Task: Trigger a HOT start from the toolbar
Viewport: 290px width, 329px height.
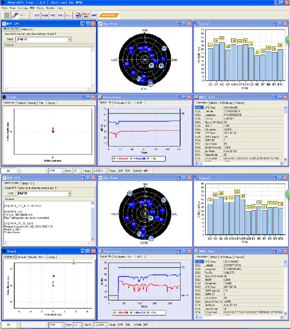Action: [37, 15]
